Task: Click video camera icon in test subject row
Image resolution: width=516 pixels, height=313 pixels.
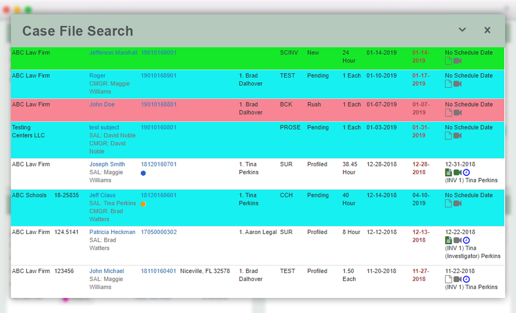Action: 457,136
